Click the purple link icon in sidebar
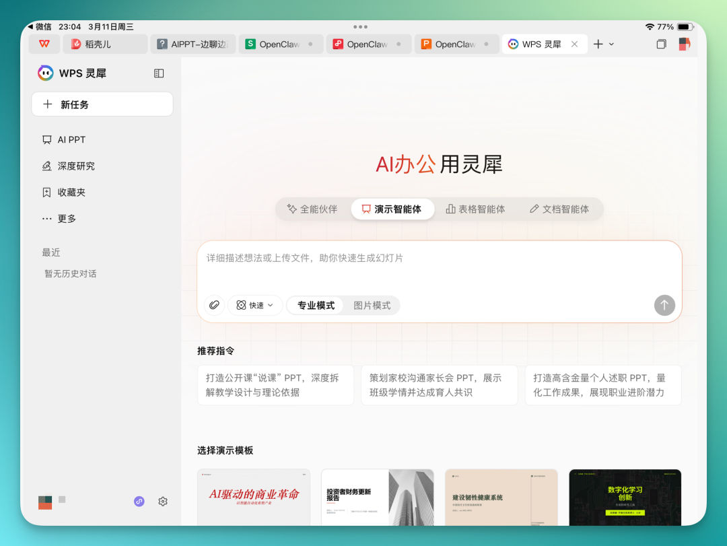Image resolution: width=727 pixels, height=546 pixels. (139, 502)
